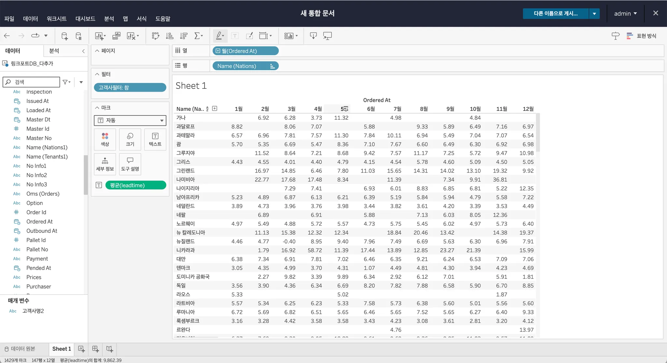Collapse the data pane with chevron

pyautogui.click(x=83, y=51)
